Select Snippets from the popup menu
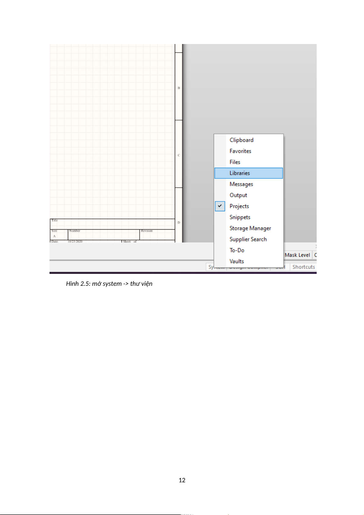Viewport: 364px width, 515px height. pos(240,217)
